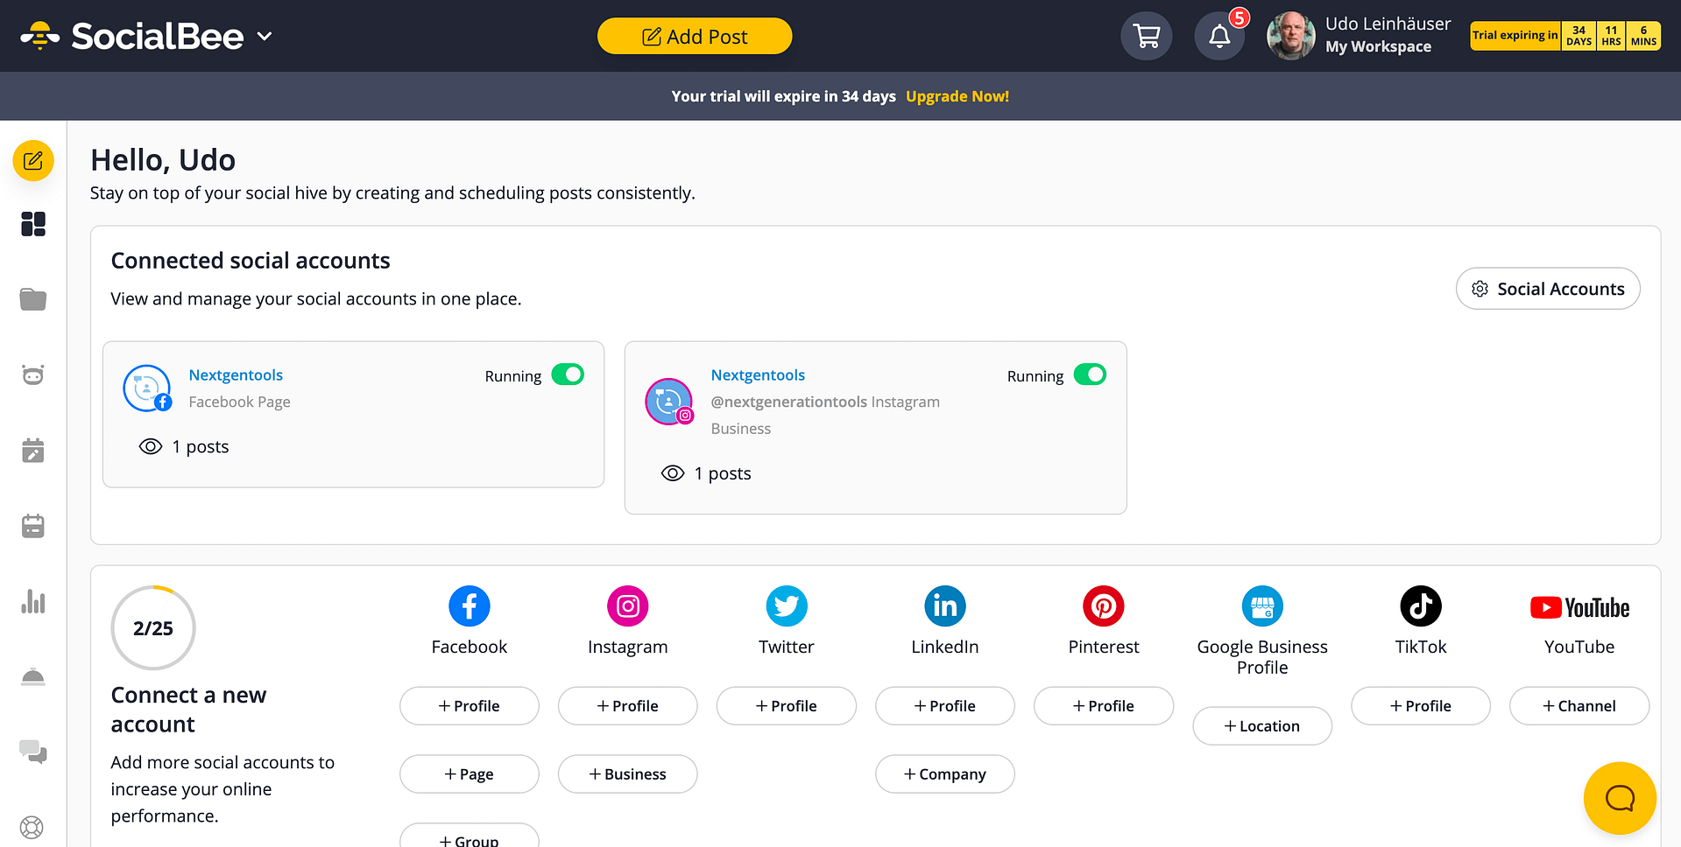Open Udo Leinhäuser My Workspace menu
The width and height of the screenshot is (1681, 847).
pos(1388,35)
